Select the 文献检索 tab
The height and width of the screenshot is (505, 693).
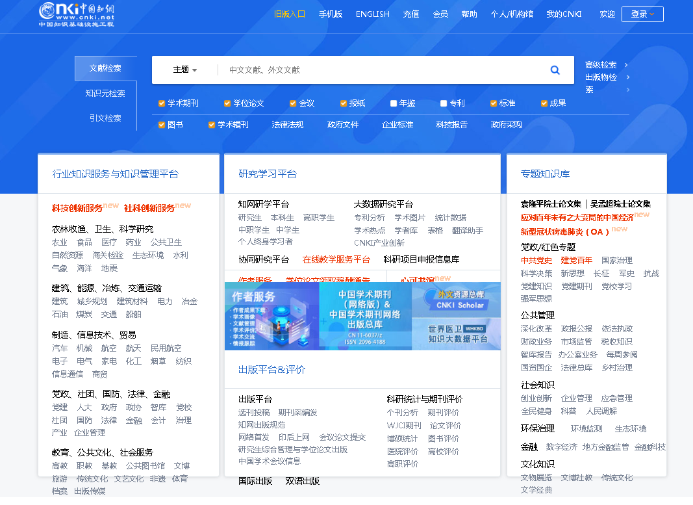click(105, 68)
